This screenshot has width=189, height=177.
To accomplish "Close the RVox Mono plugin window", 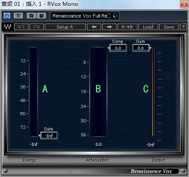I will coord(184,5).
